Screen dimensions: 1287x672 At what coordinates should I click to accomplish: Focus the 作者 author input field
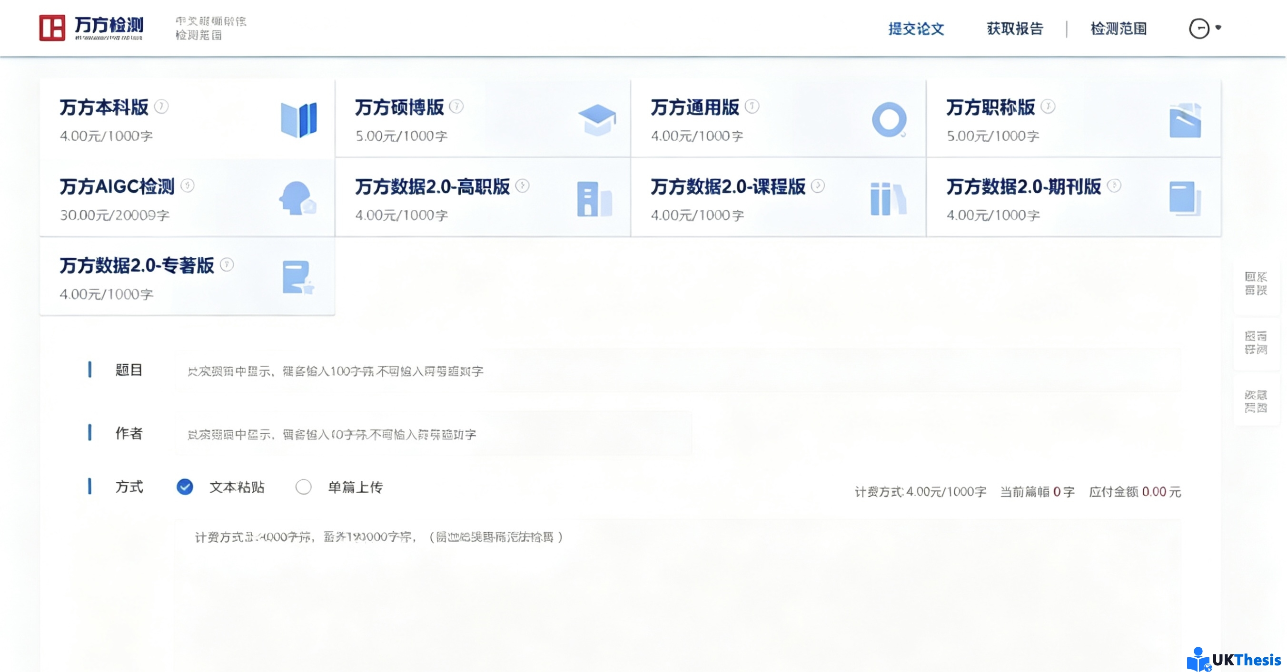tap(433, 434)
